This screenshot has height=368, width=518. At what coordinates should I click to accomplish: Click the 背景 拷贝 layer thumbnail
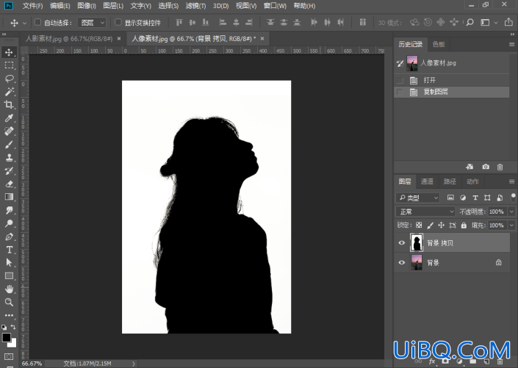pos(417,243)
